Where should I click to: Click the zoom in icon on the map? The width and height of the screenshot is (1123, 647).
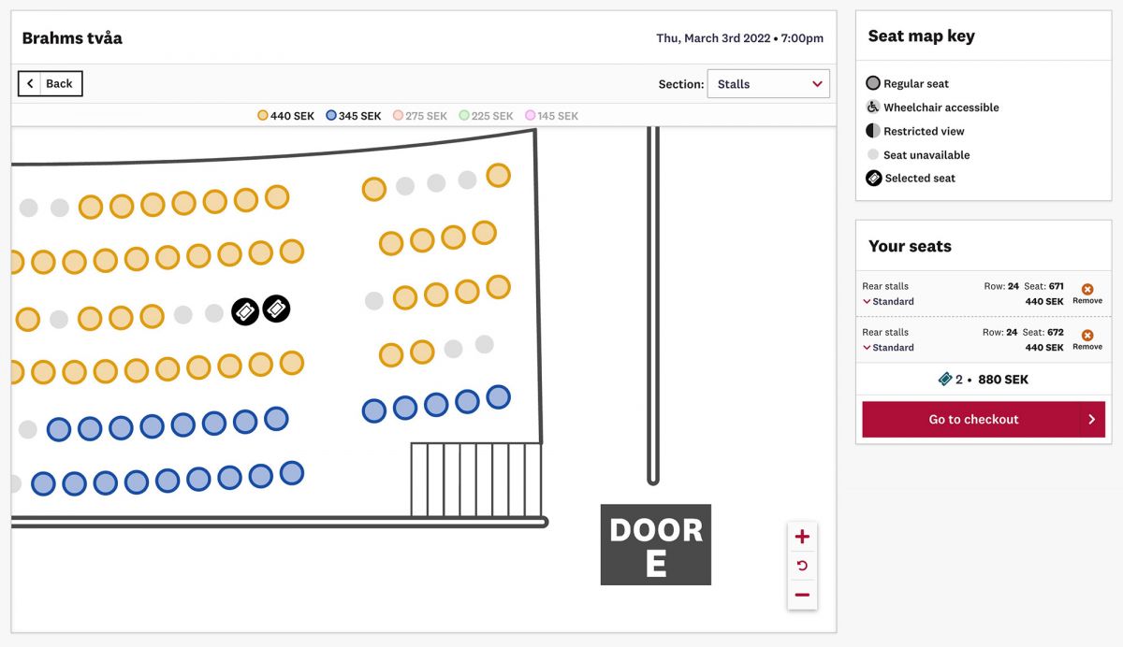(801, 536)
